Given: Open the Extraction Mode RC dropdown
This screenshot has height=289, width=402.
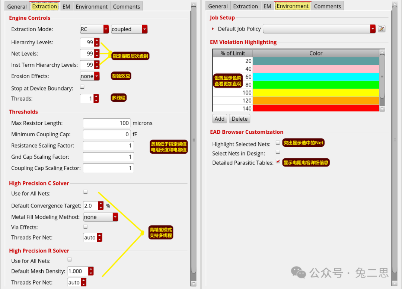Looking at the screenshot, I should tap(106, 29).
